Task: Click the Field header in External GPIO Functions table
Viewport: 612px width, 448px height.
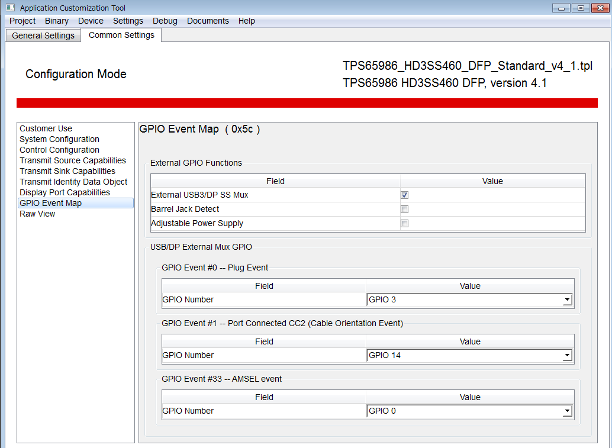Action: pyautogui.click(x=276, y=181)
